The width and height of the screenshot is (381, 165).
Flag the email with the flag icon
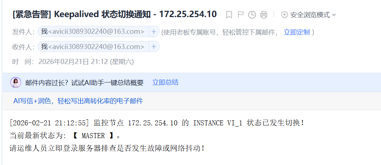click(x=241, y=15)
